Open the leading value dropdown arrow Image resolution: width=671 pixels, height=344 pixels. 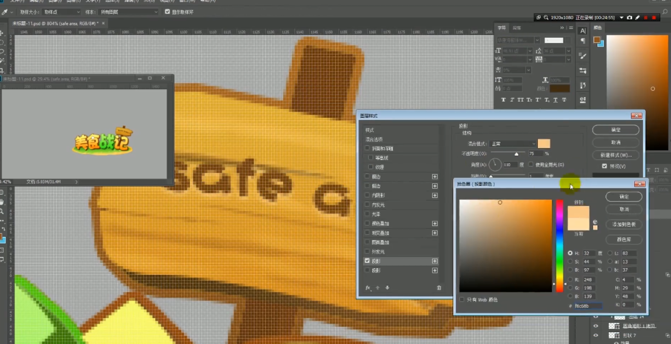(568, 51)
